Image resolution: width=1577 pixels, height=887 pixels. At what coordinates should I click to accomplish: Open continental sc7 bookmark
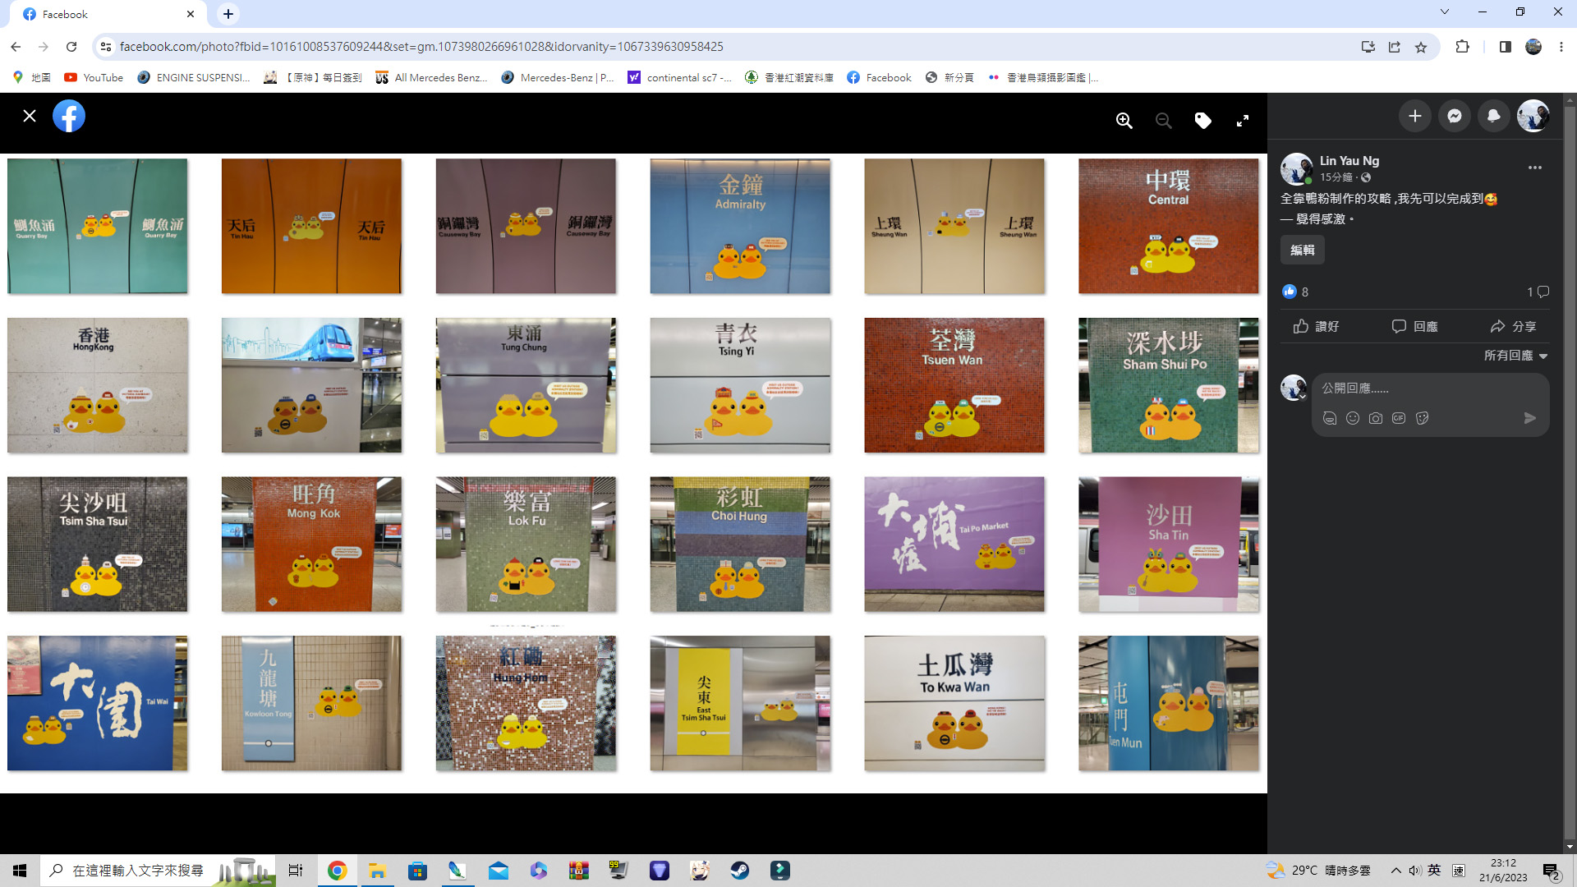coord(680,77)
